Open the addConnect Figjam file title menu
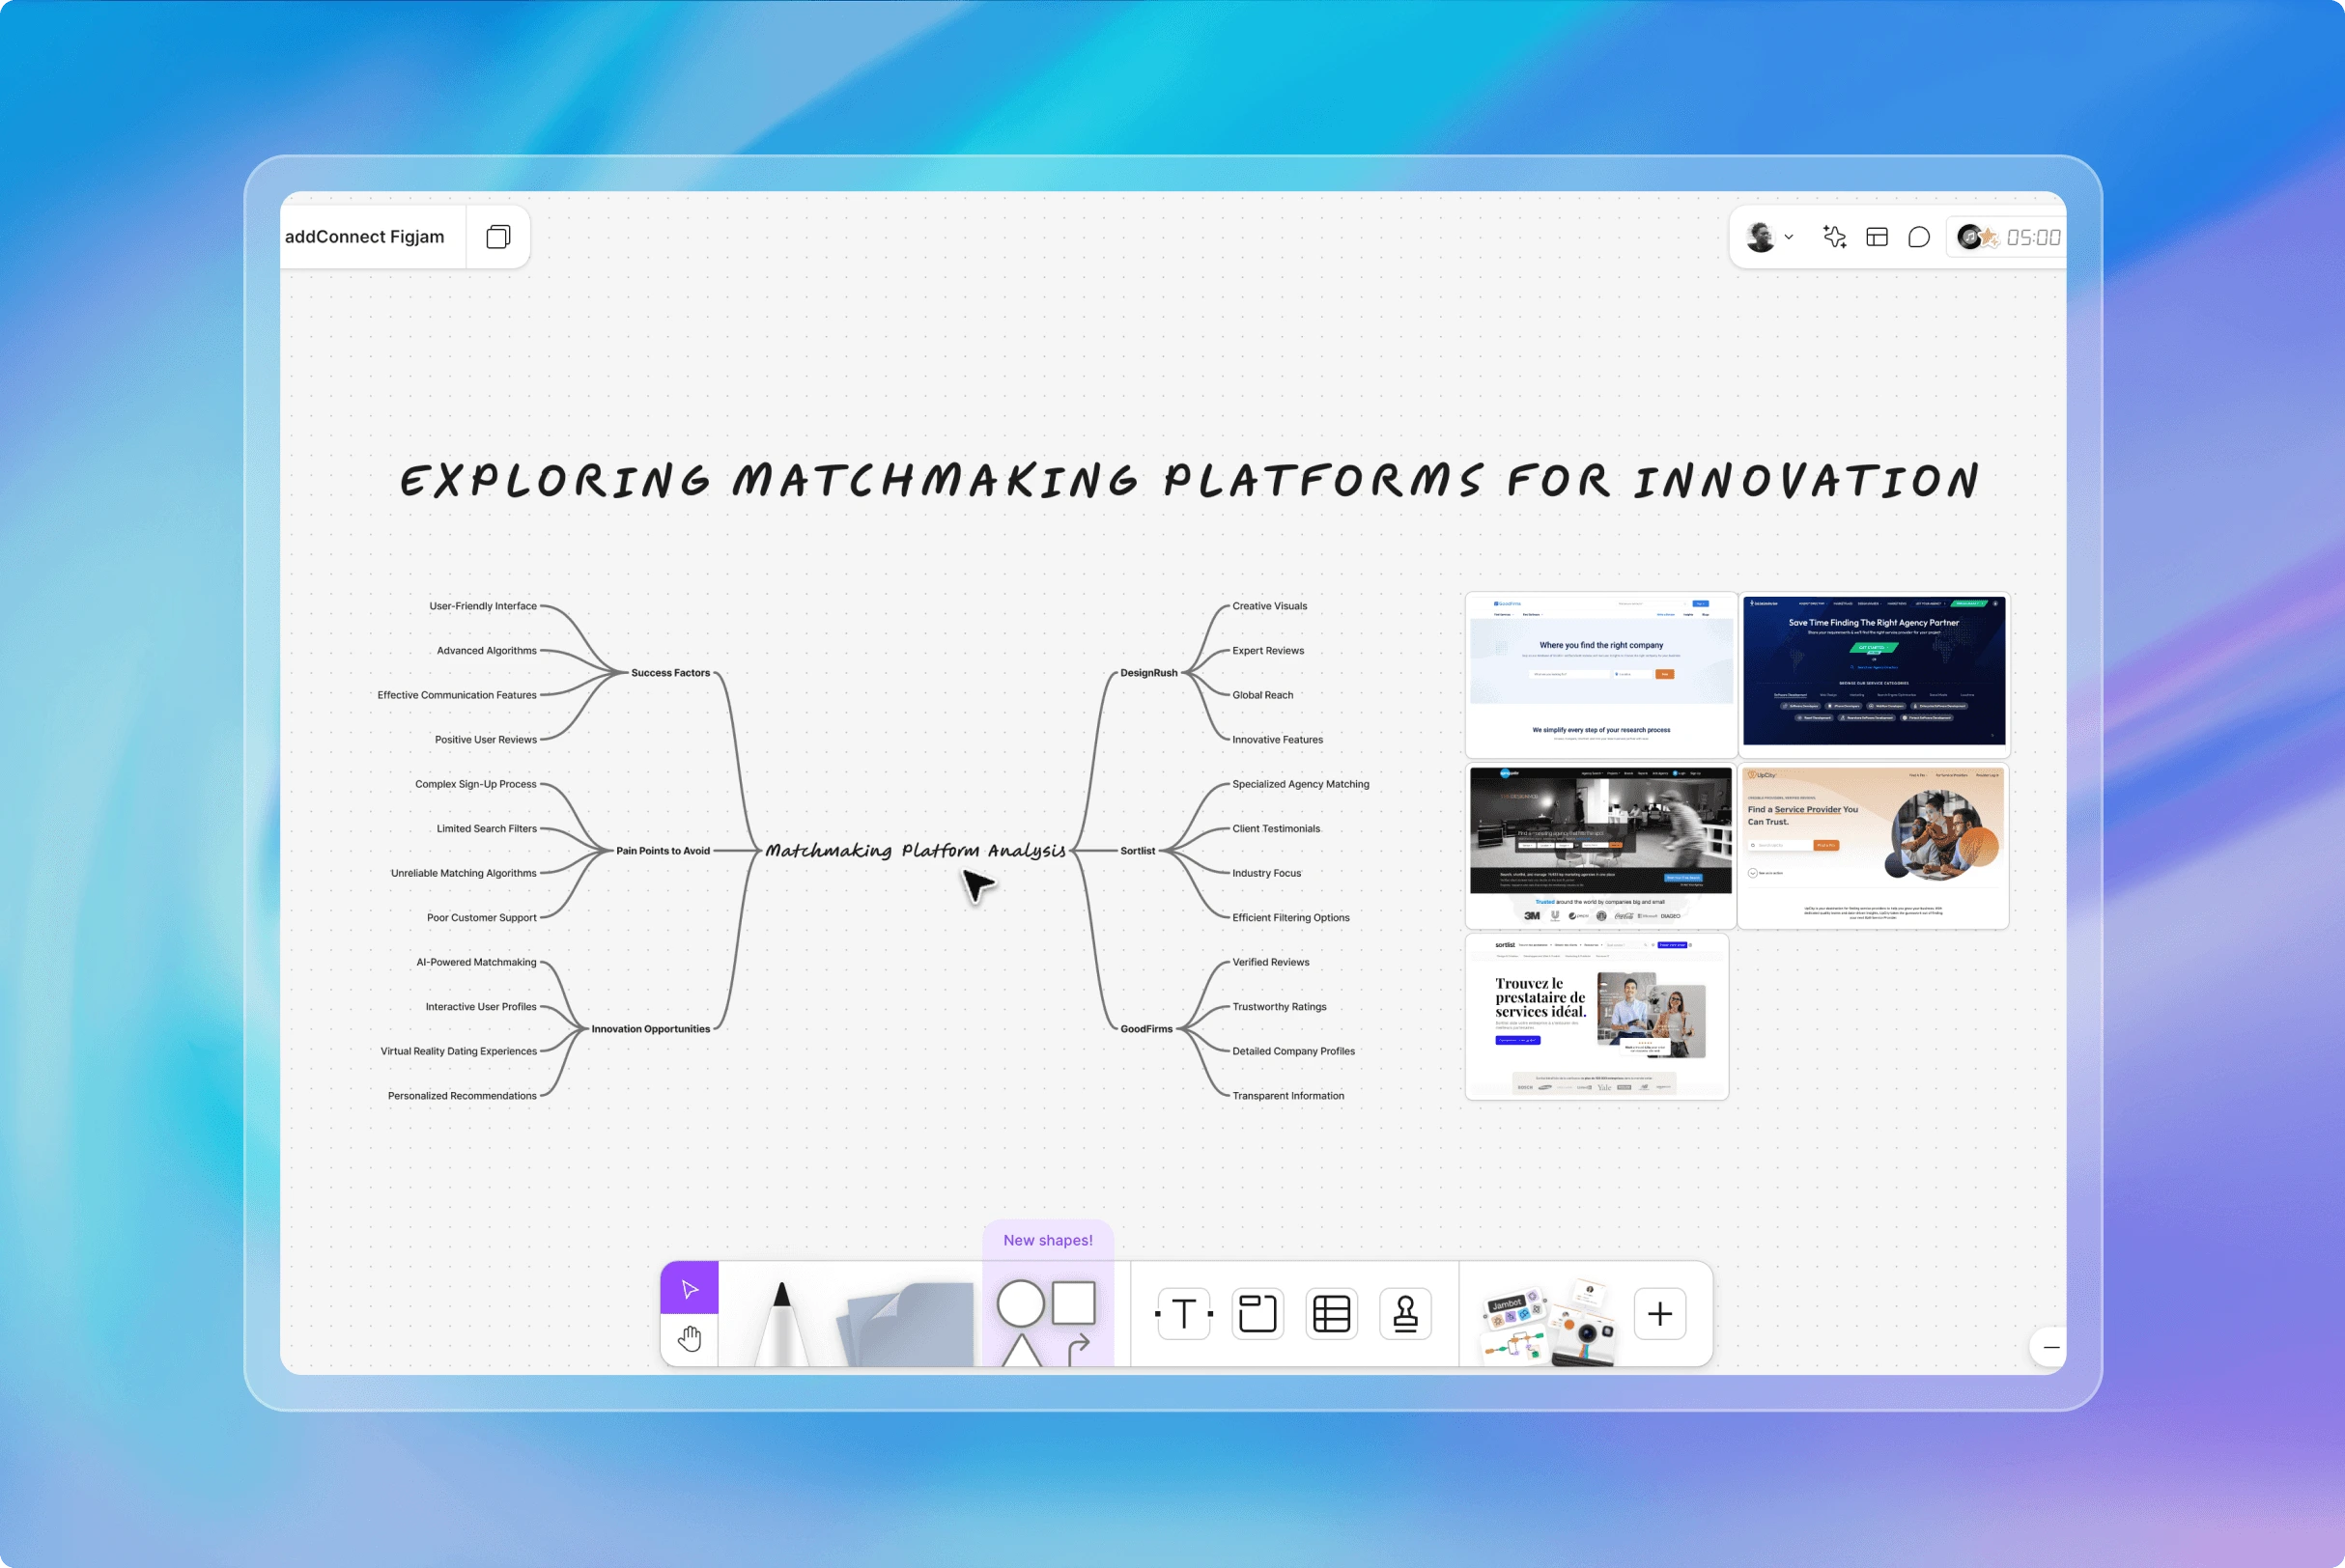The height and width of the screenshot is (1568, 2345). [365, 237]
